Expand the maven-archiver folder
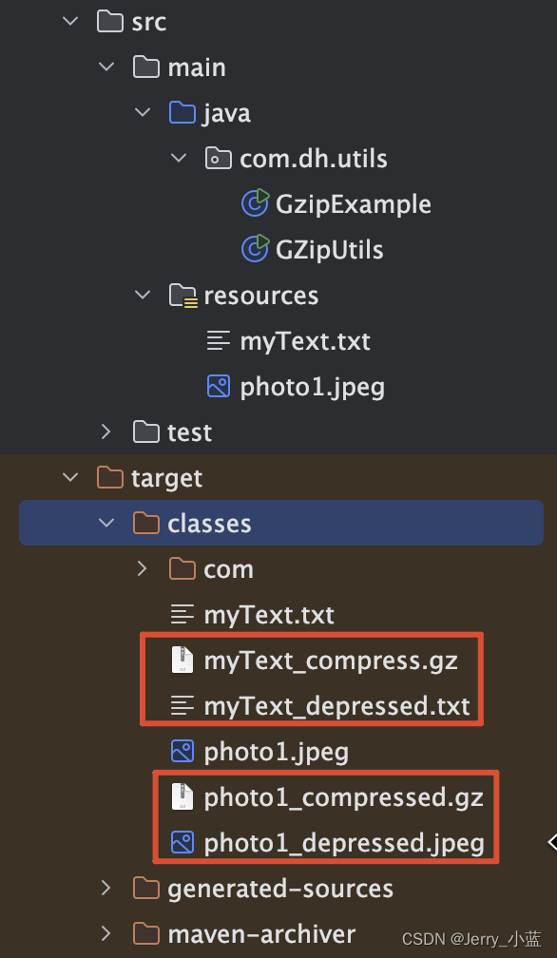The width and height of the screenshot is (557, 958). pyautogui.click(x=105, y=933)
